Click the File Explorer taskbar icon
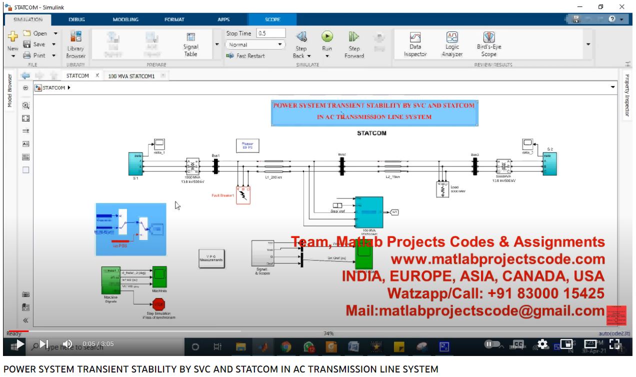Image resolution: width=636 pixels, height=377 pixels. 241,346
